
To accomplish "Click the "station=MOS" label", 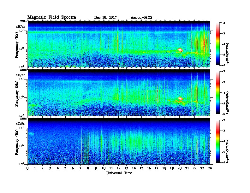I will coord(141,18).
